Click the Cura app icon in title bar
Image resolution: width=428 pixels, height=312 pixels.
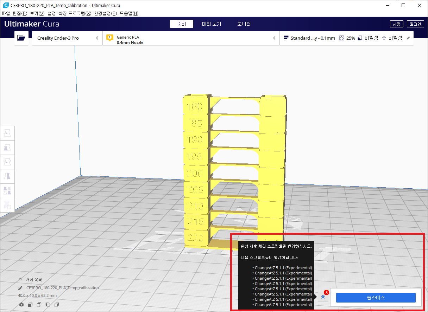click(x=5, y=5)
